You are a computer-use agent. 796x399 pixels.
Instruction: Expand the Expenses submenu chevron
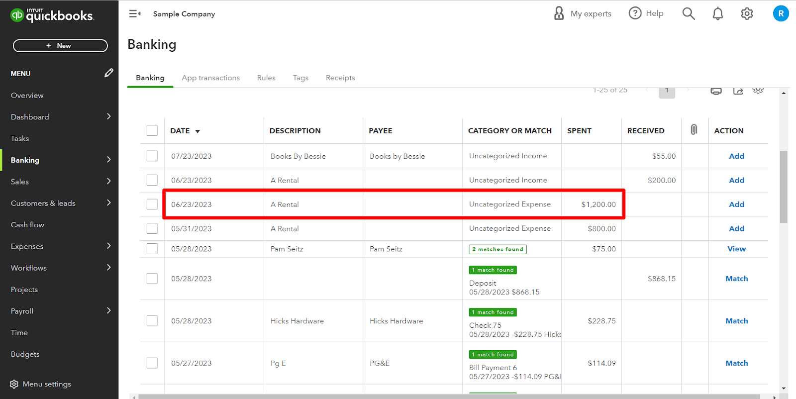[108, 246]
